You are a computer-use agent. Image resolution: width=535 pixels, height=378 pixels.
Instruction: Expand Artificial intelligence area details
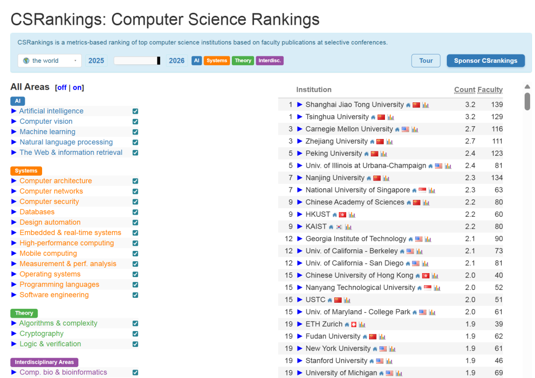pos(14,111)
